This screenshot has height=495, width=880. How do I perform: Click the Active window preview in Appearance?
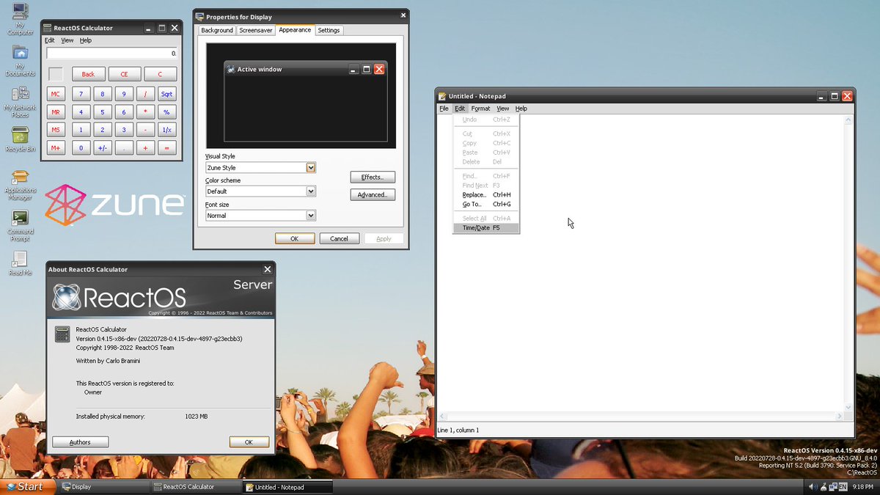[305, 102]
